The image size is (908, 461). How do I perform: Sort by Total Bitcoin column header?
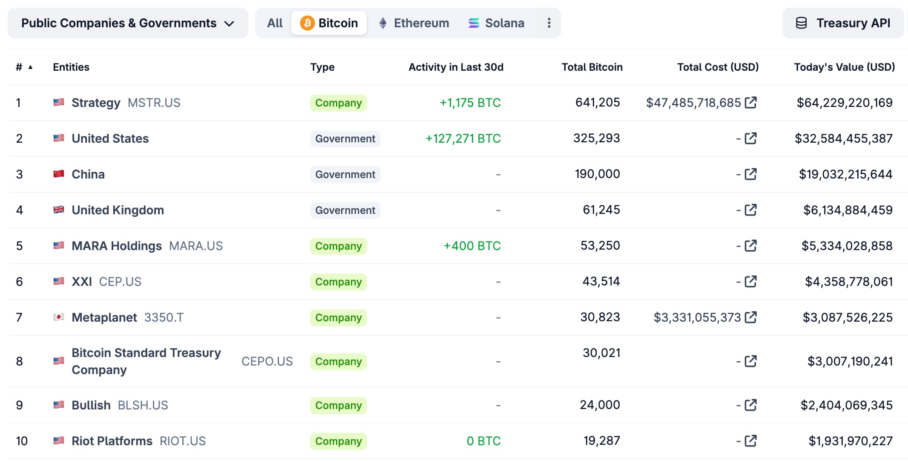pos(592,67)
